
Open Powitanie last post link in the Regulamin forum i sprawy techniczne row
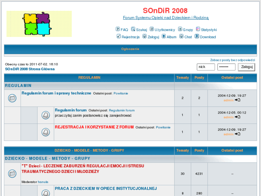coord(121,94)
